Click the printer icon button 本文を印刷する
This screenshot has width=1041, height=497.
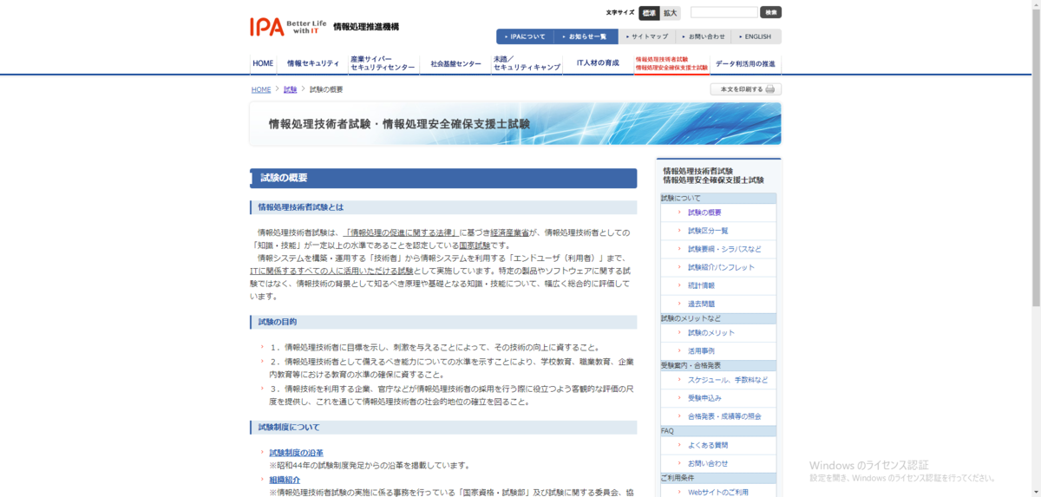745,89
